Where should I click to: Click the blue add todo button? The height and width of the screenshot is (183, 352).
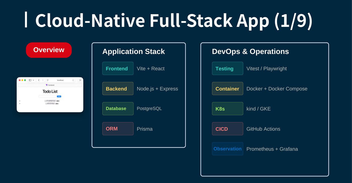(59, 97)
